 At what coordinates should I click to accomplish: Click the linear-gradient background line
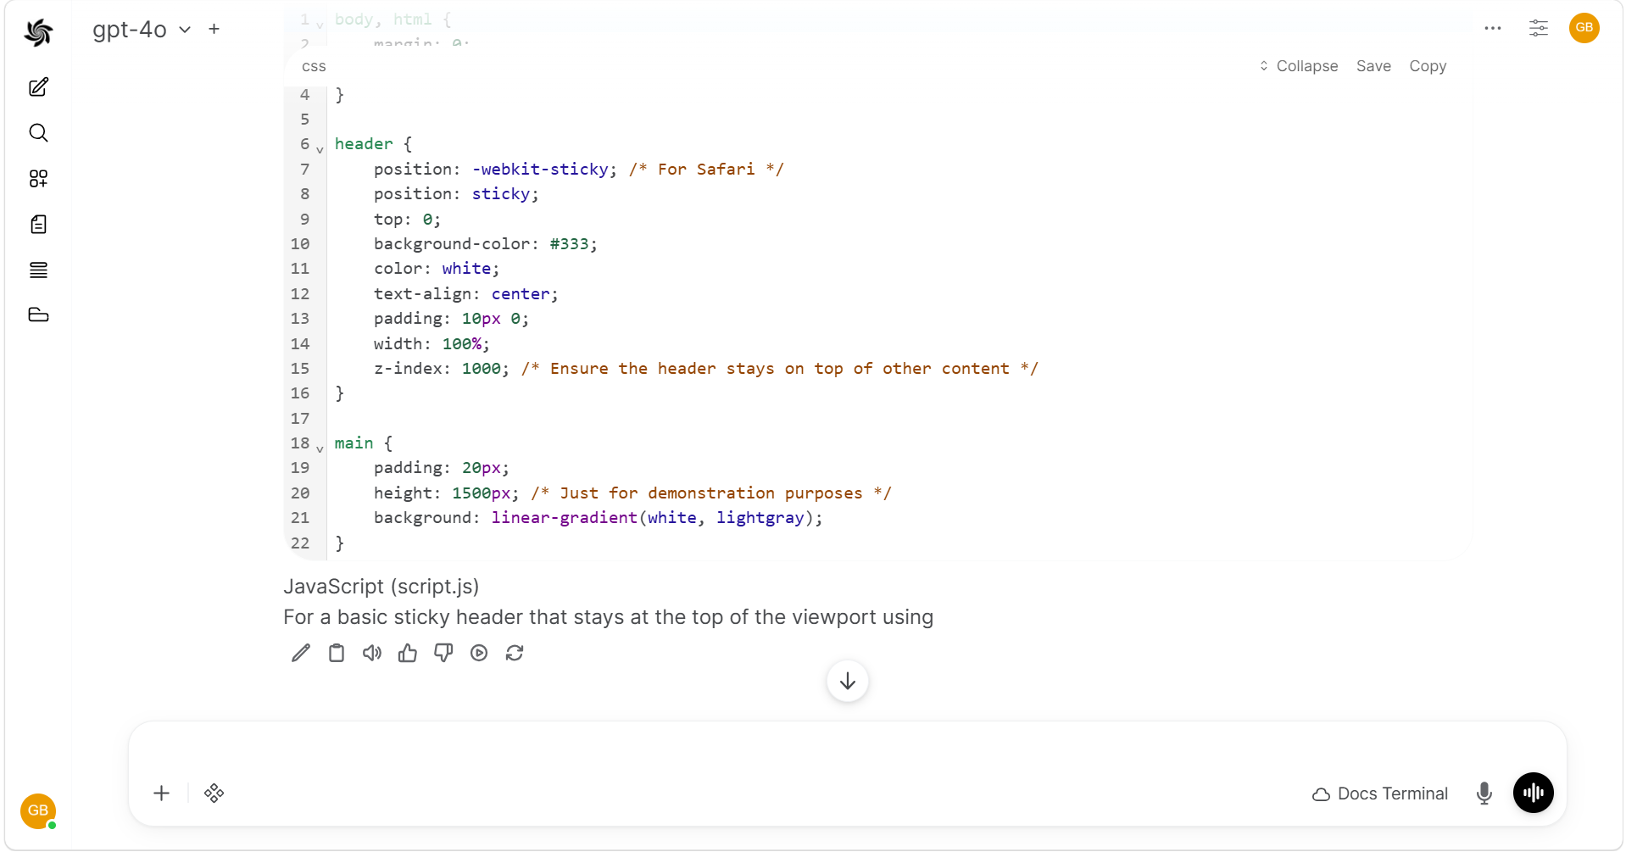(599, 518)
